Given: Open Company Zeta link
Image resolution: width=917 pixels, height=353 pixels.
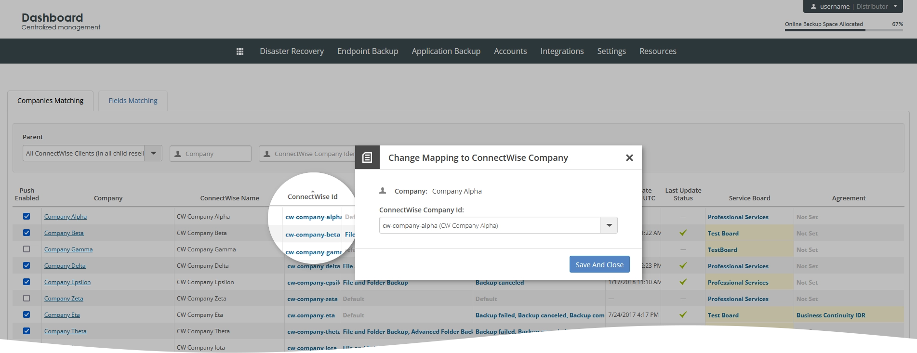Looking at the screenshot, I should point(64,299).
